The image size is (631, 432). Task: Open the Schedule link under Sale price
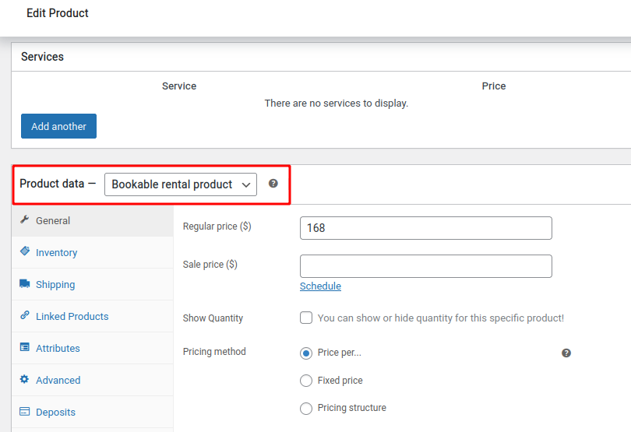320,286
